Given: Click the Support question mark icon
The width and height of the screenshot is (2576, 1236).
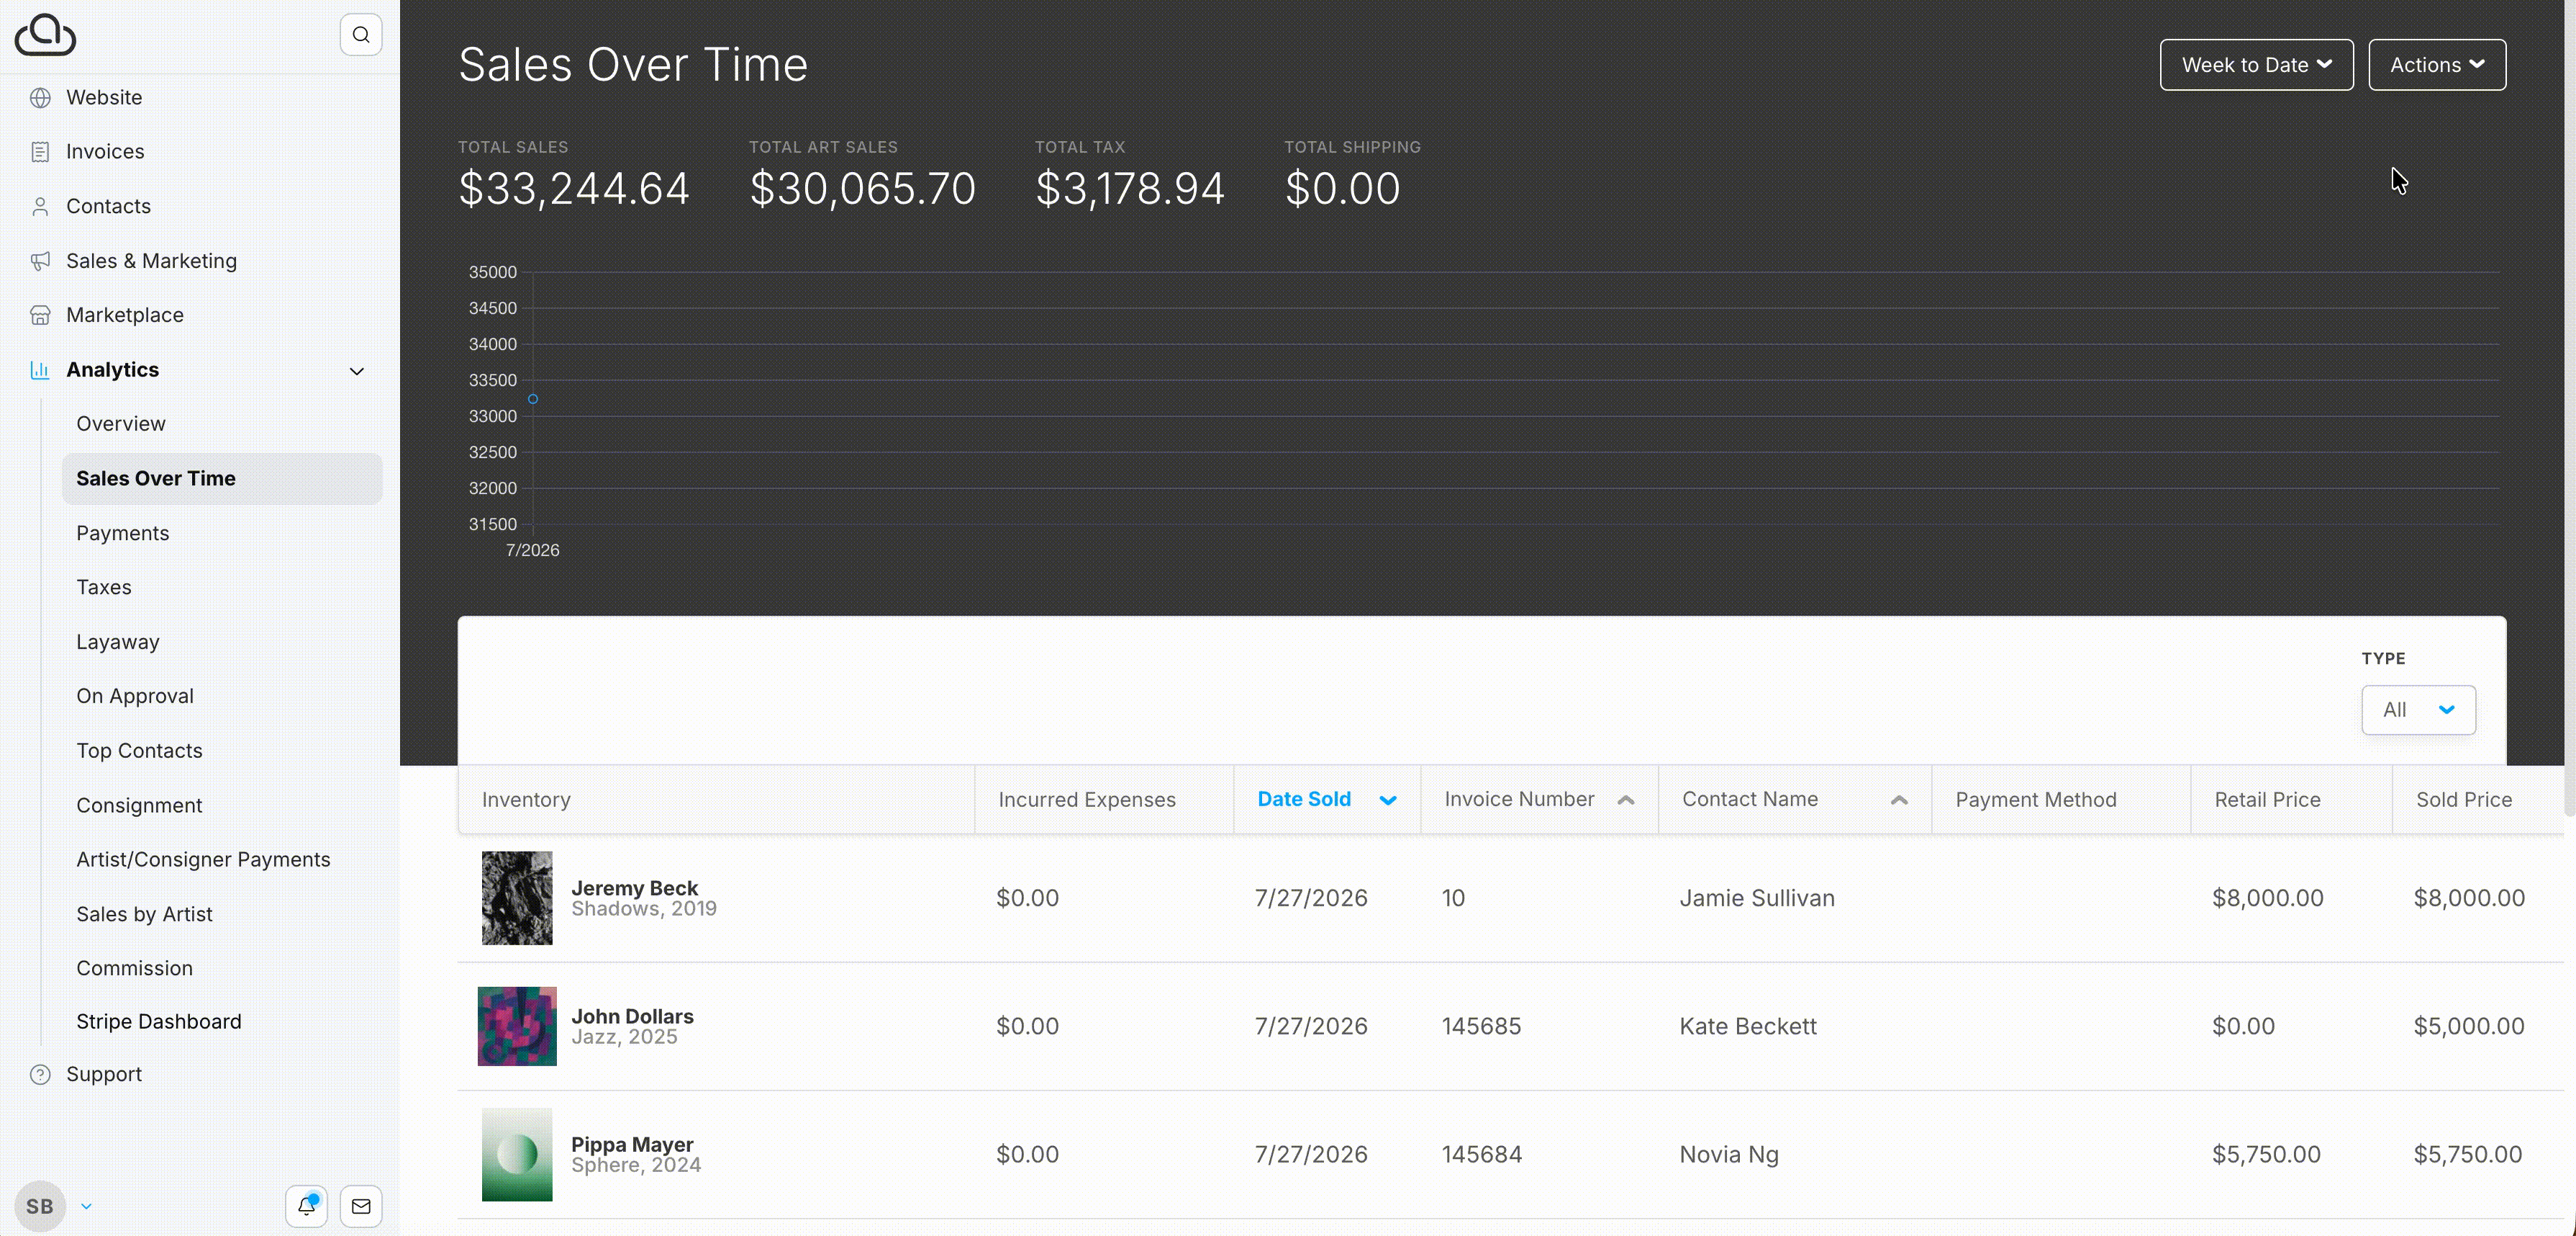Looking at the screenshot, I should click(x=40, y=1075).
